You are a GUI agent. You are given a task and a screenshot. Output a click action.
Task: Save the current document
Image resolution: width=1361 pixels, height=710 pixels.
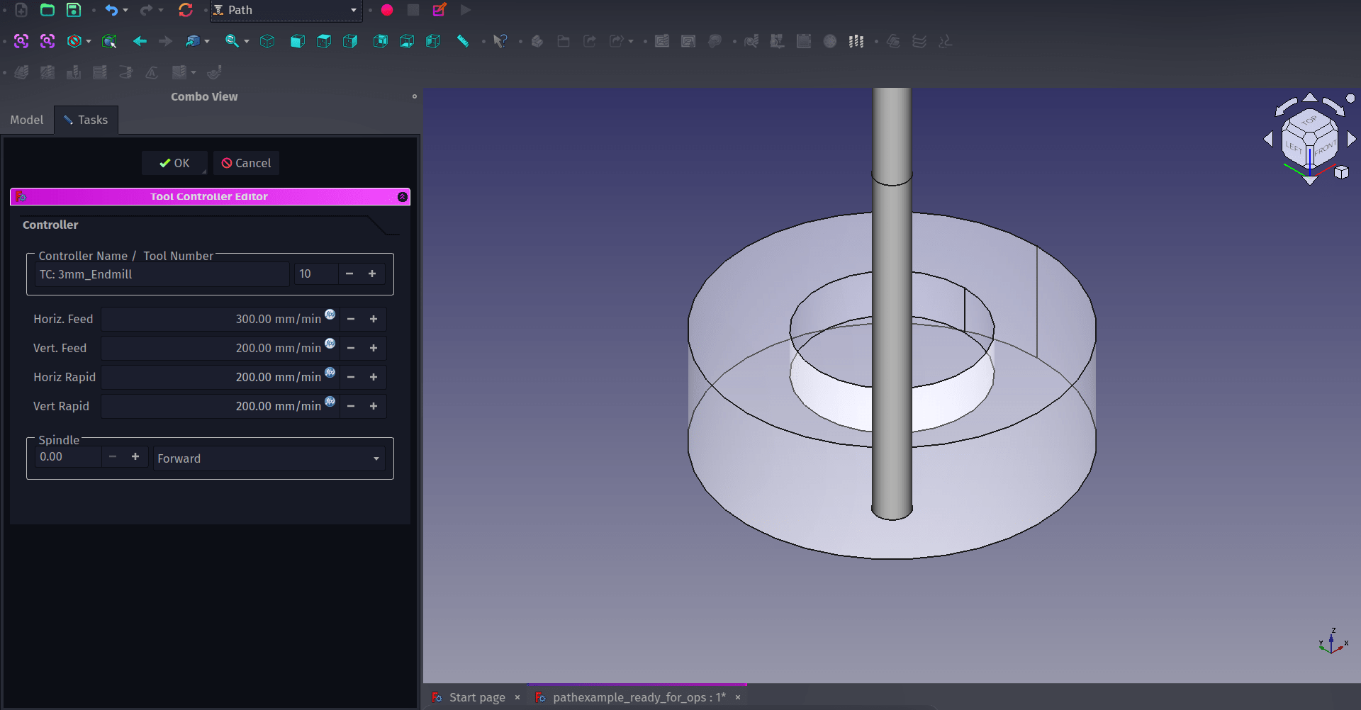pyautogui.click(x=73, y=10)
